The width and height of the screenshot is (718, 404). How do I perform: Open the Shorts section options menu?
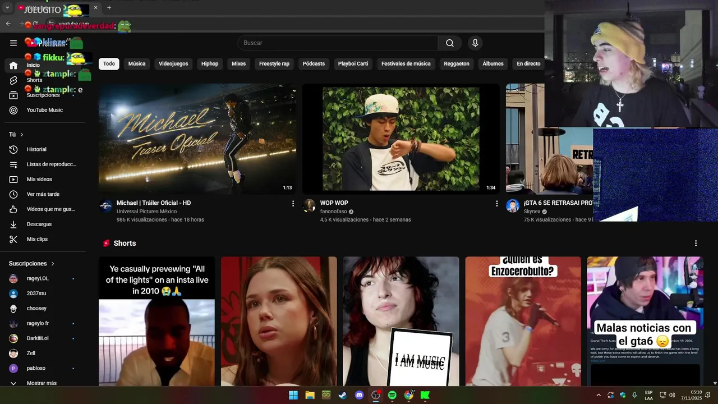coord(696,244)
